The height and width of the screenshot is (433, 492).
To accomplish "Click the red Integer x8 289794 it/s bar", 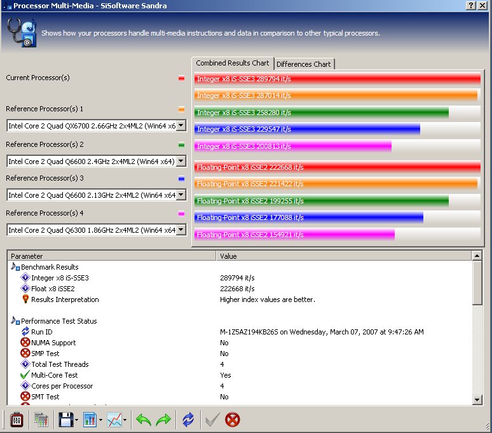I will 338,78.
